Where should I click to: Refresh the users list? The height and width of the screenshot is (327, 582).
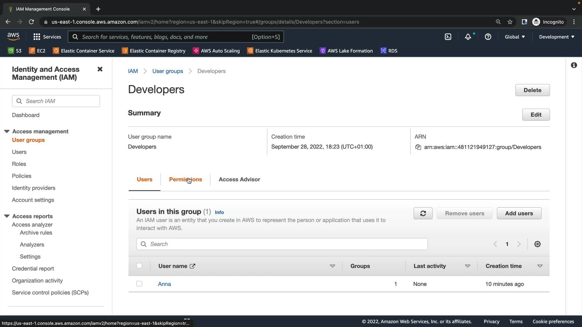[423, 213]
